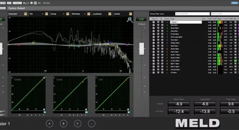Select the Loudness tab

click(97, 14)
